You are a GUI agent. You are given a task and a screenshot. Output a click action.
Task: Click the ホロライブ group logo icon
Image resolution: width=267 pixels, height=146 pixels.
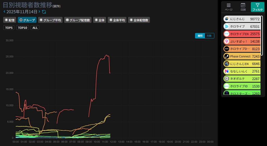(x=227, y=26)
